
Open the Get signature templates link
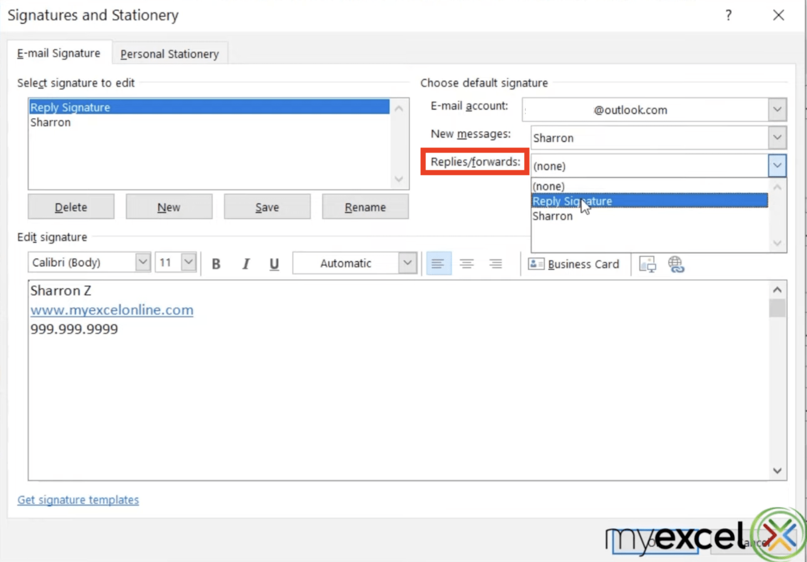coord(78,499)
